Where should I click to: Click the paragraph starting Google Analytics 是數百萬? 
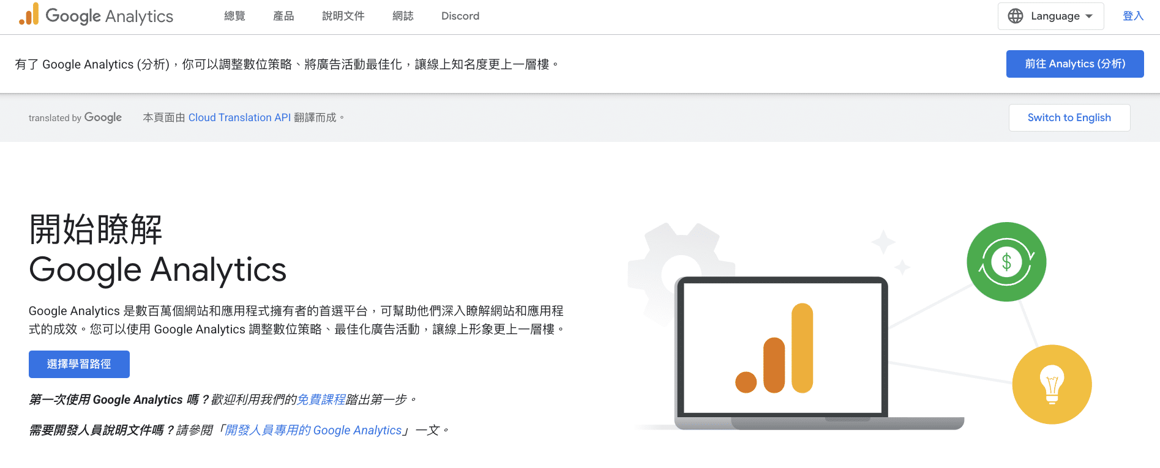[x=296, y=320]
